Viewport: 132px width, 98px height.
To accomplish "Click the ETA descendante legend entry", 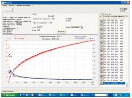I will [81, 37].
